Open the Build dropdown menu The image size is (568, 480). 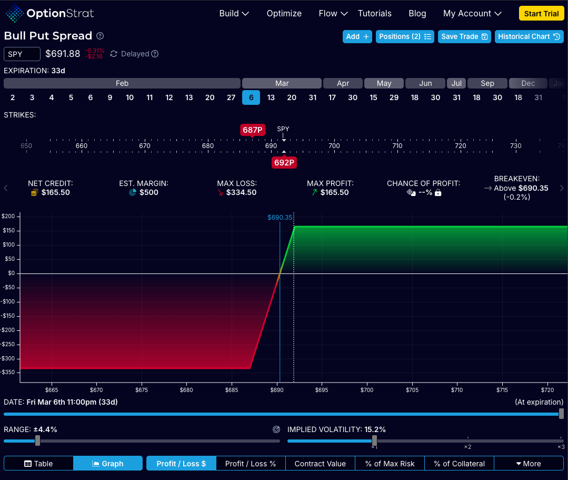click(x=234, y=13)
